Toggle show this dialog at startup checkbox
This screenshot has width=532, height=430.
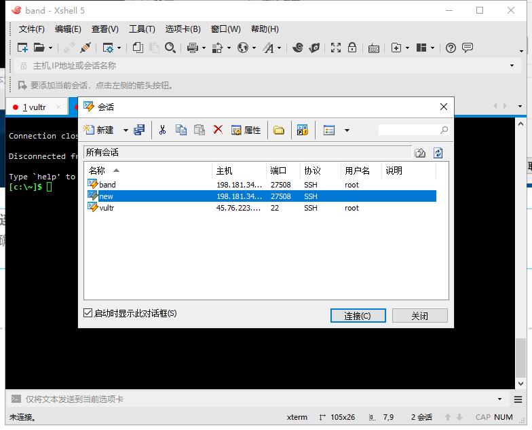[x=88, y=312]
